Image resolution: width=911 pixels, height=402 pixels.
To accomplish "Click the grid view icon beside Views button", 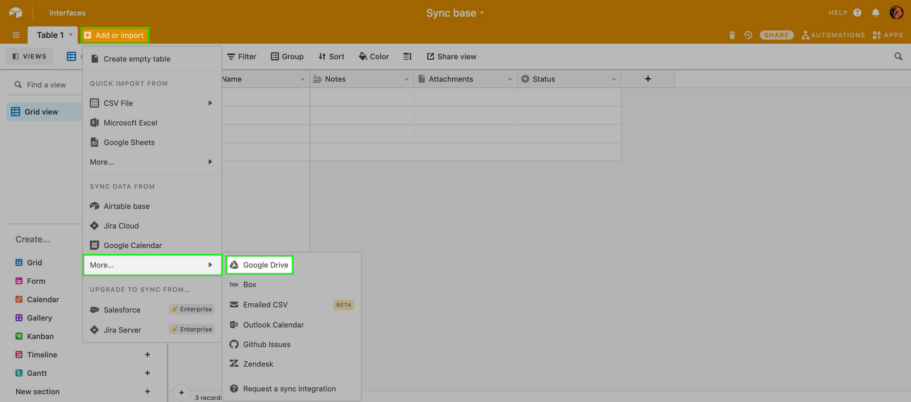I will click(x=72, y=56).
